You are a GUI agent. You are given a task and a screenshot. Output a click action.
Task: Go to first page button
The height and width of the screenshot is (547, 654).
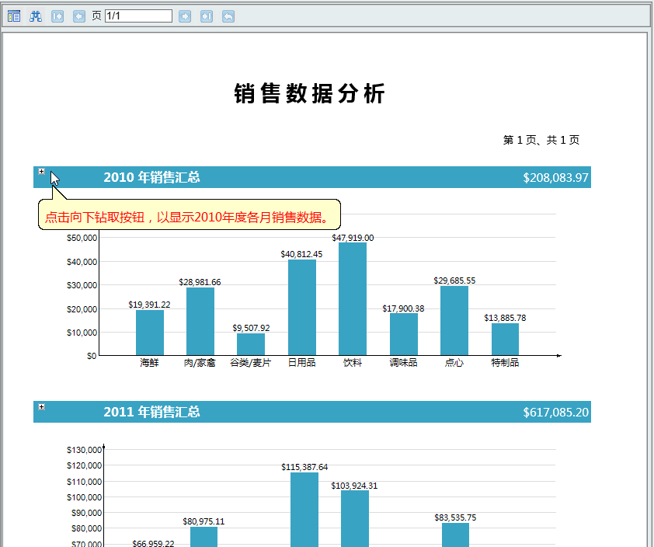pyautogui.click(x=57, y=16)
